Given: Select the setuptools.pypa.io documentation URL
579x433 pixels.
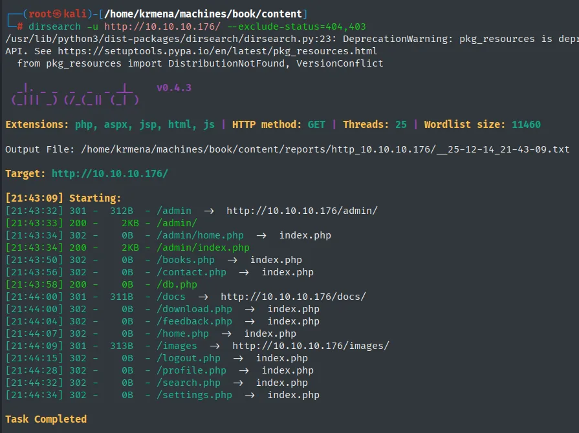Looking at the screenshot, I should pyautogui.click(x=217, y=51).
